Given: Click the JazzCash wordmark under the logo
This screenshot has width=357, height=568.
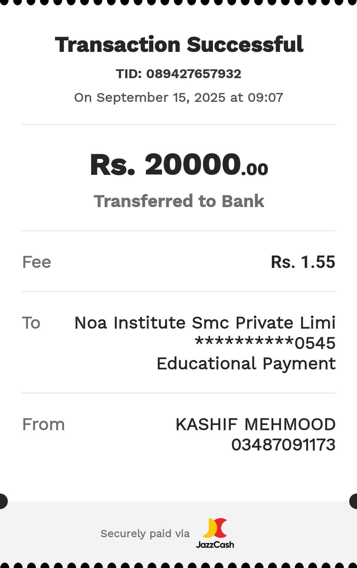Looking at the screenshot, I should pyautogui.click(x=215, y=545).
